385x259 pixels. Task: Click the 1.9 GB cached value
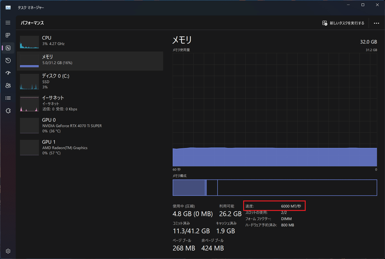tap(226, 231)
